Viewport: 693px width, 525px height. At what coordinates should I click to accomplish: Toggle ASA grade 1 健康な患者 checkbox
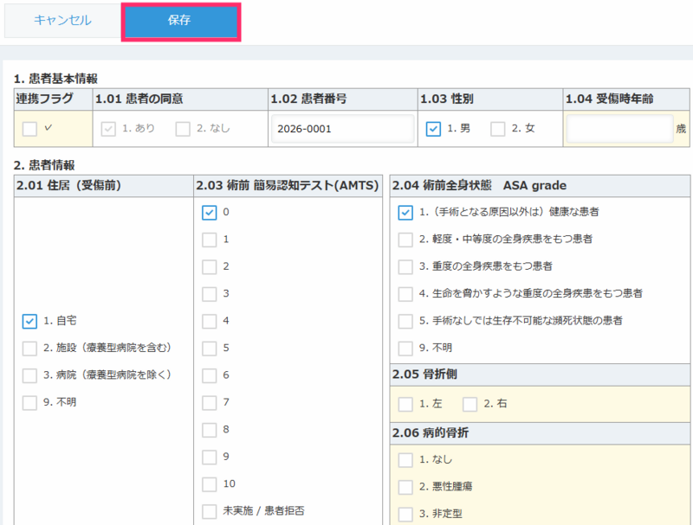click(405, 213)
